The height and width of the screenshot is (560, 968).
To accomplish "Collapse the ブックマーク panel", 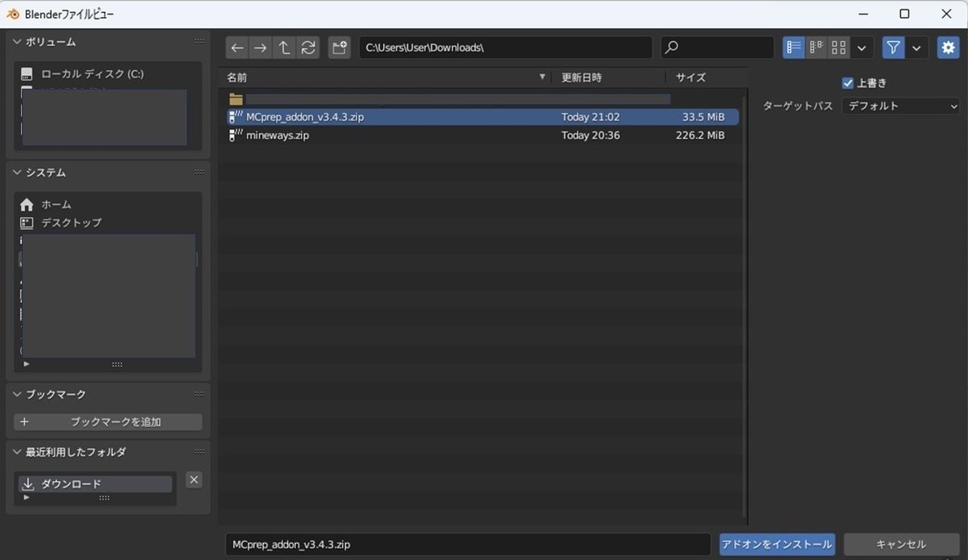I will [17, 394].
